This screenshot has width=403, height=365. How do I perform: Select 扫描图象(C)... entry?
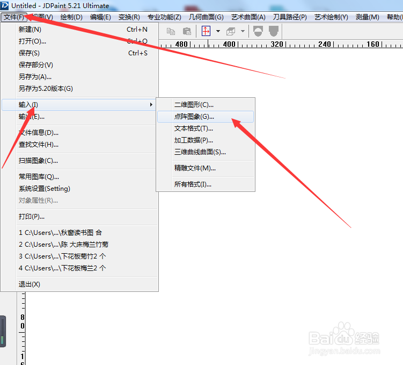coord(79,161)
